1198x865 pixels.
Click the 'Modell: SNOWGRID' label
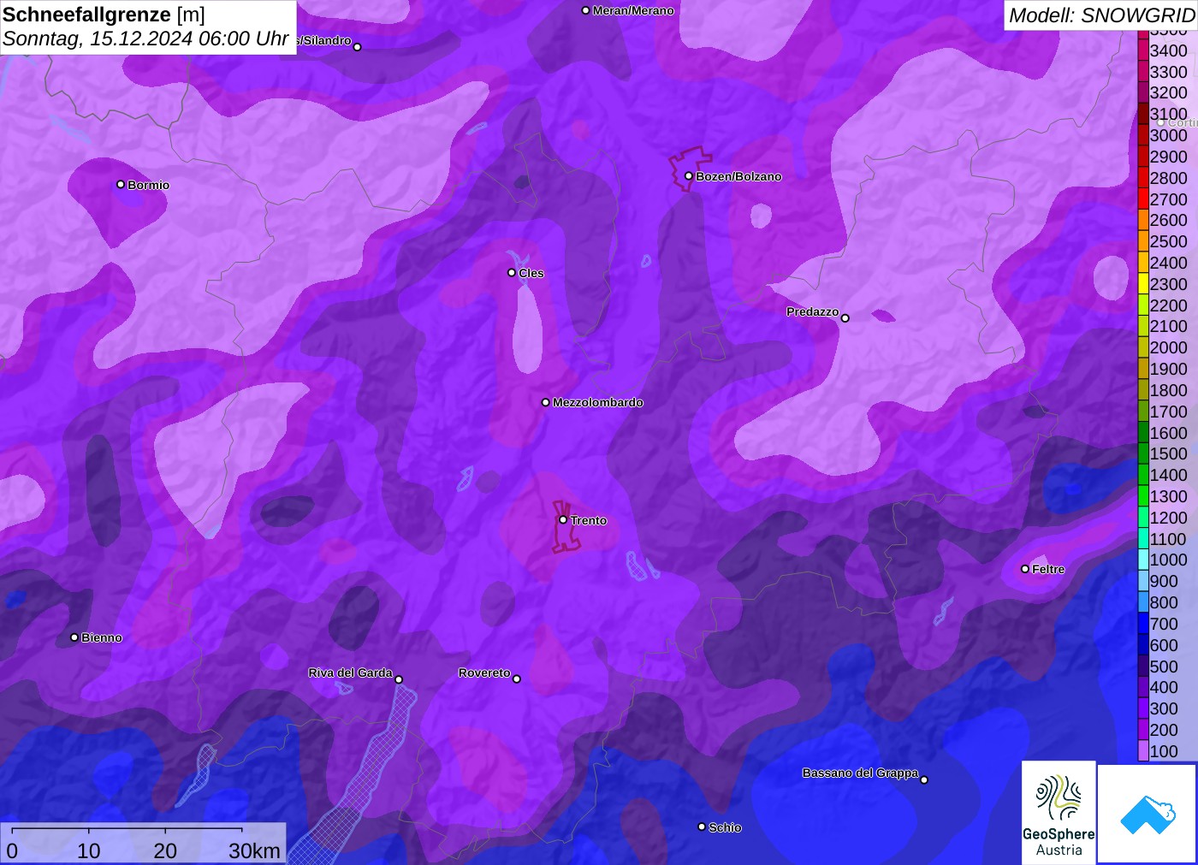(1101, 15)
